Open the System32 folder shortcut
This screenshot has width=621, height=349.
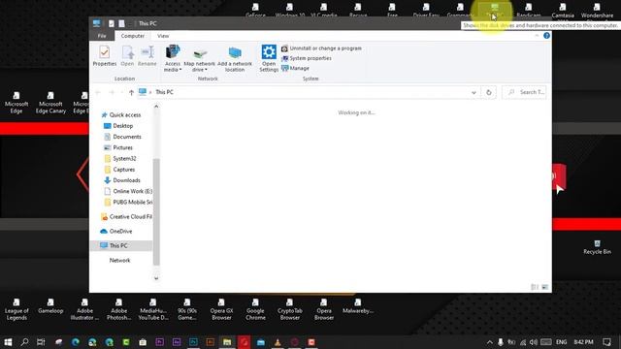(120, 158)
